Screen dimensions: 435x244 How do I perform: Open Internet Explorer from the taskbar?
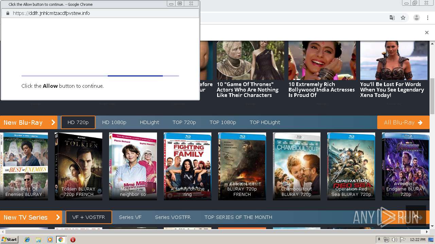click(27, 240)
